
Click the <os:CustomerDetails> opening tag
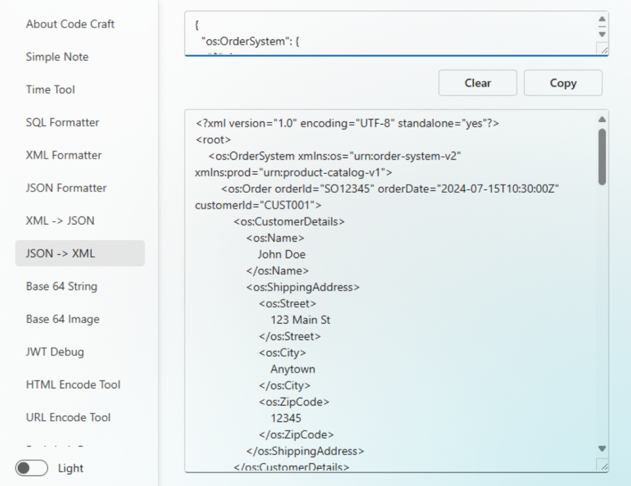289,222
